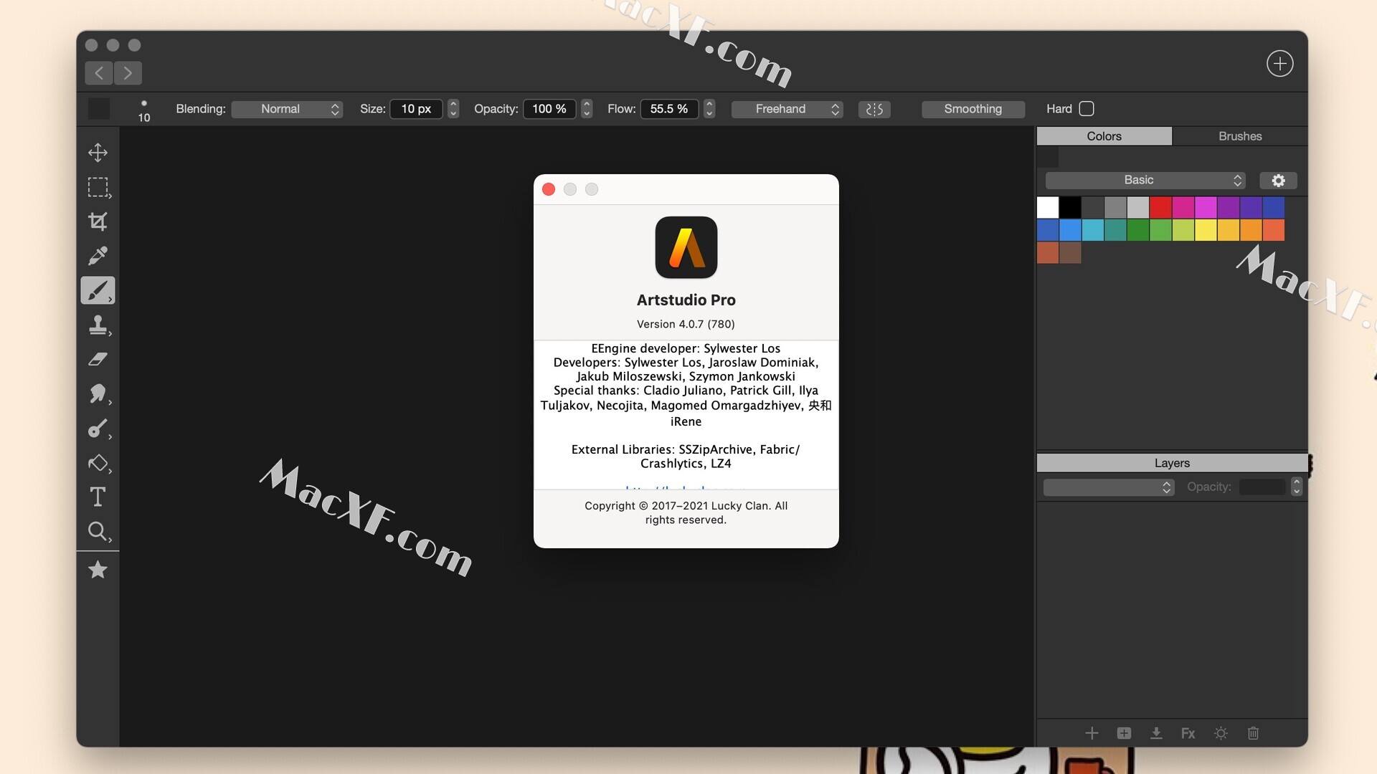Click the Size input field
Screen dimensions: 1377x774
coord(416,109)
